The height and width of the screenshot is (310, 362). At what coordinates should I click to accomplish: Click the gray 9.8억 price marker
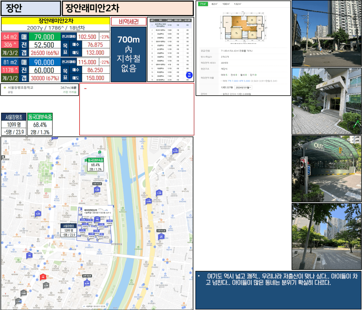click(24, 293)
